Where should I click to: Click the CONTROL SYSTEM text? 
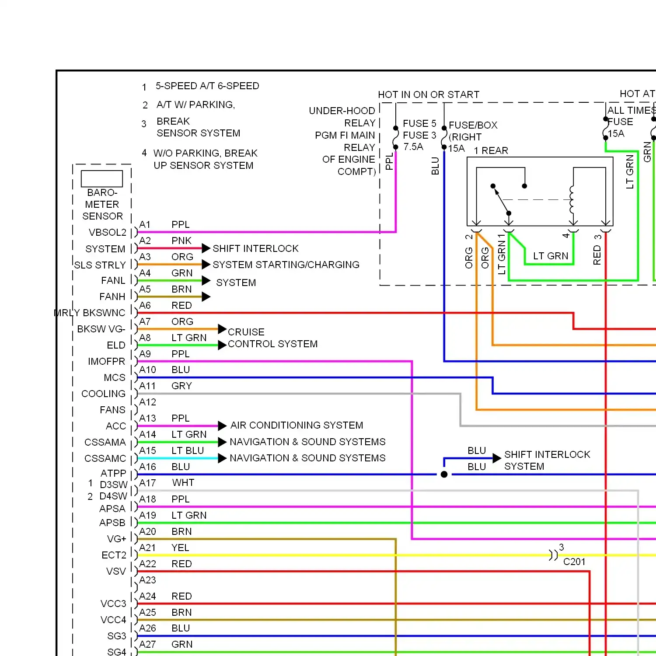(272, 344)
